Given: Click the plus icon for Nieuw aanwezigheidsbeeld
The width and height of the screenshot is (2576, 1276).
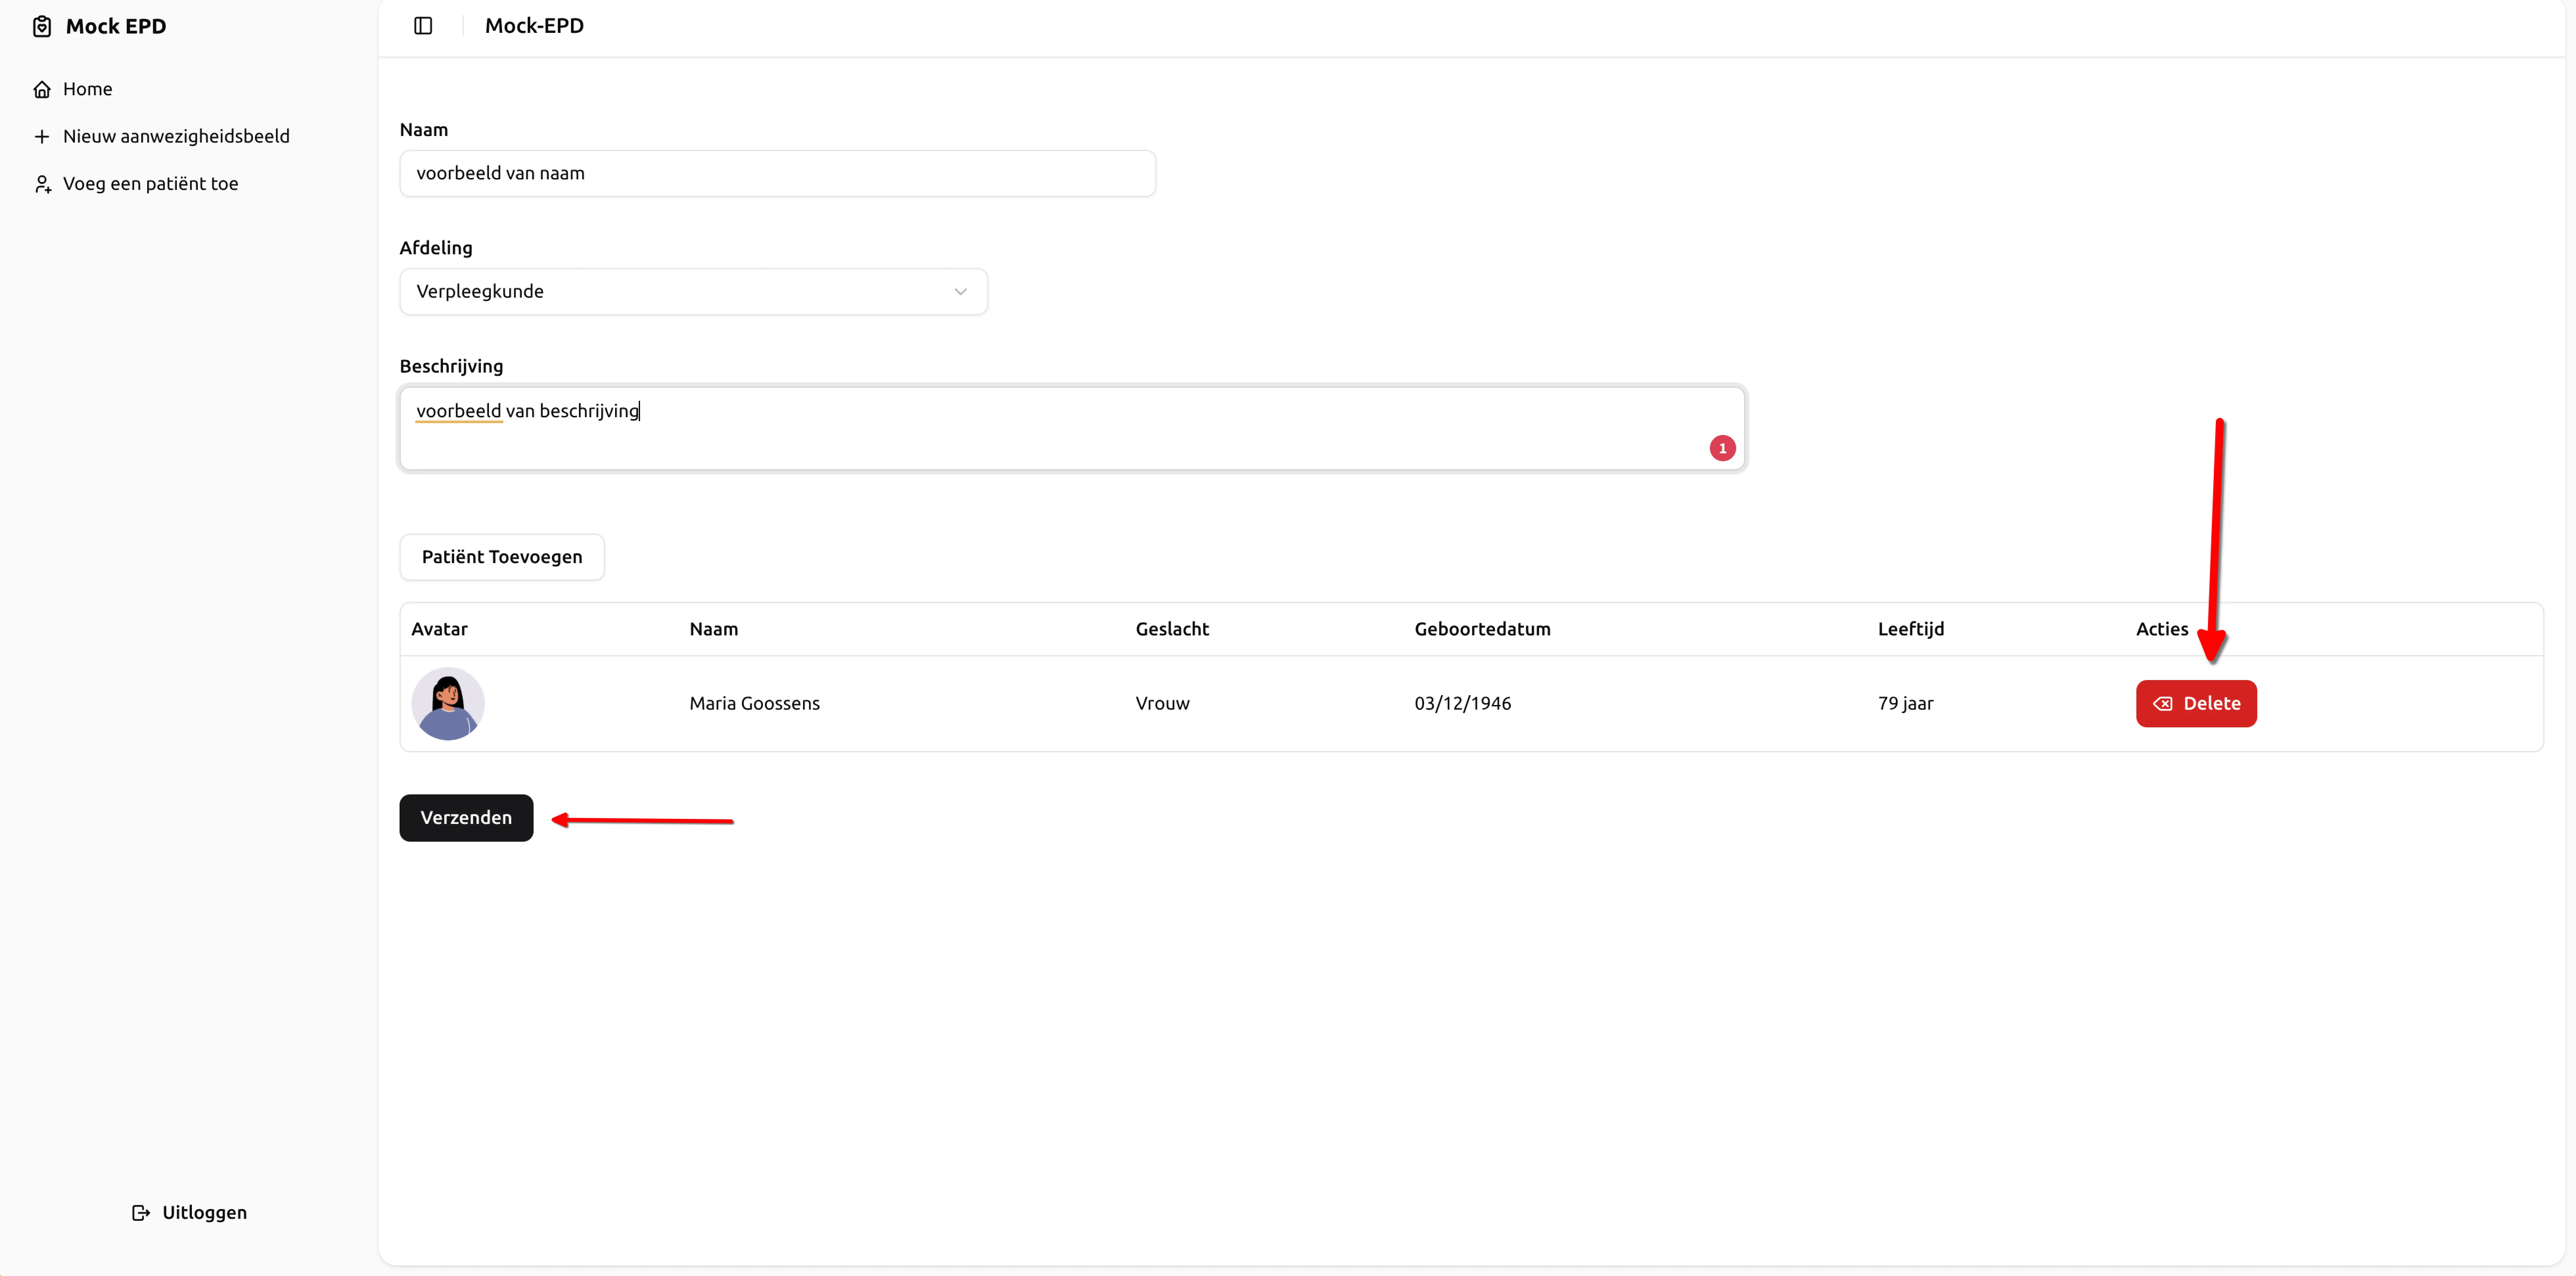Looking at the screenshot, I should 42,136.
